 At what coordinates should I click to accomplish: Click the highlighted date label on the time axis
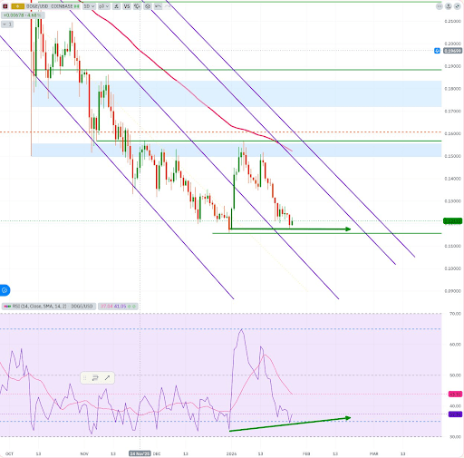pyautogui.click(x=140, y=453)
